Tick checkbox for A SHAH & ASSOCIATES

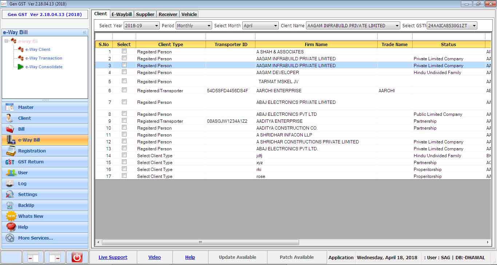[124, 52]
